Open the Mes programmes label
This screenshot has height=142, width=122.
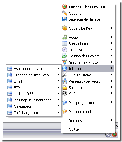click(x=82, y=103)
